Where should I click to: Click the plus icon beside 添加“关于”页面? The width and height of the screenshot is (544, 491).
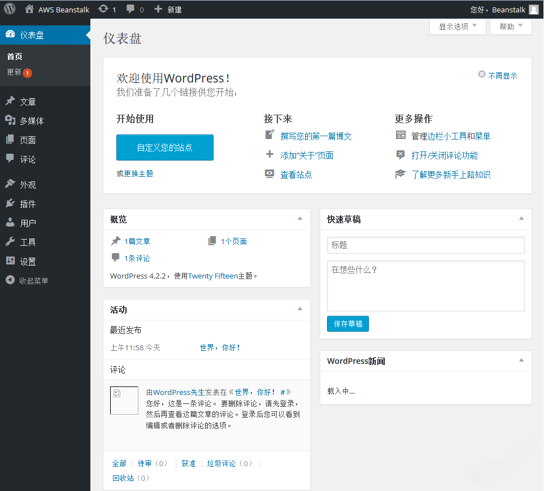click(x=269, y=154)
